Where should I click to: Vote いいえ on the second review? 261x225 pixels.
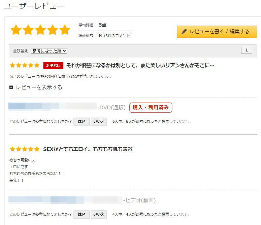click(x=99, y=214)
